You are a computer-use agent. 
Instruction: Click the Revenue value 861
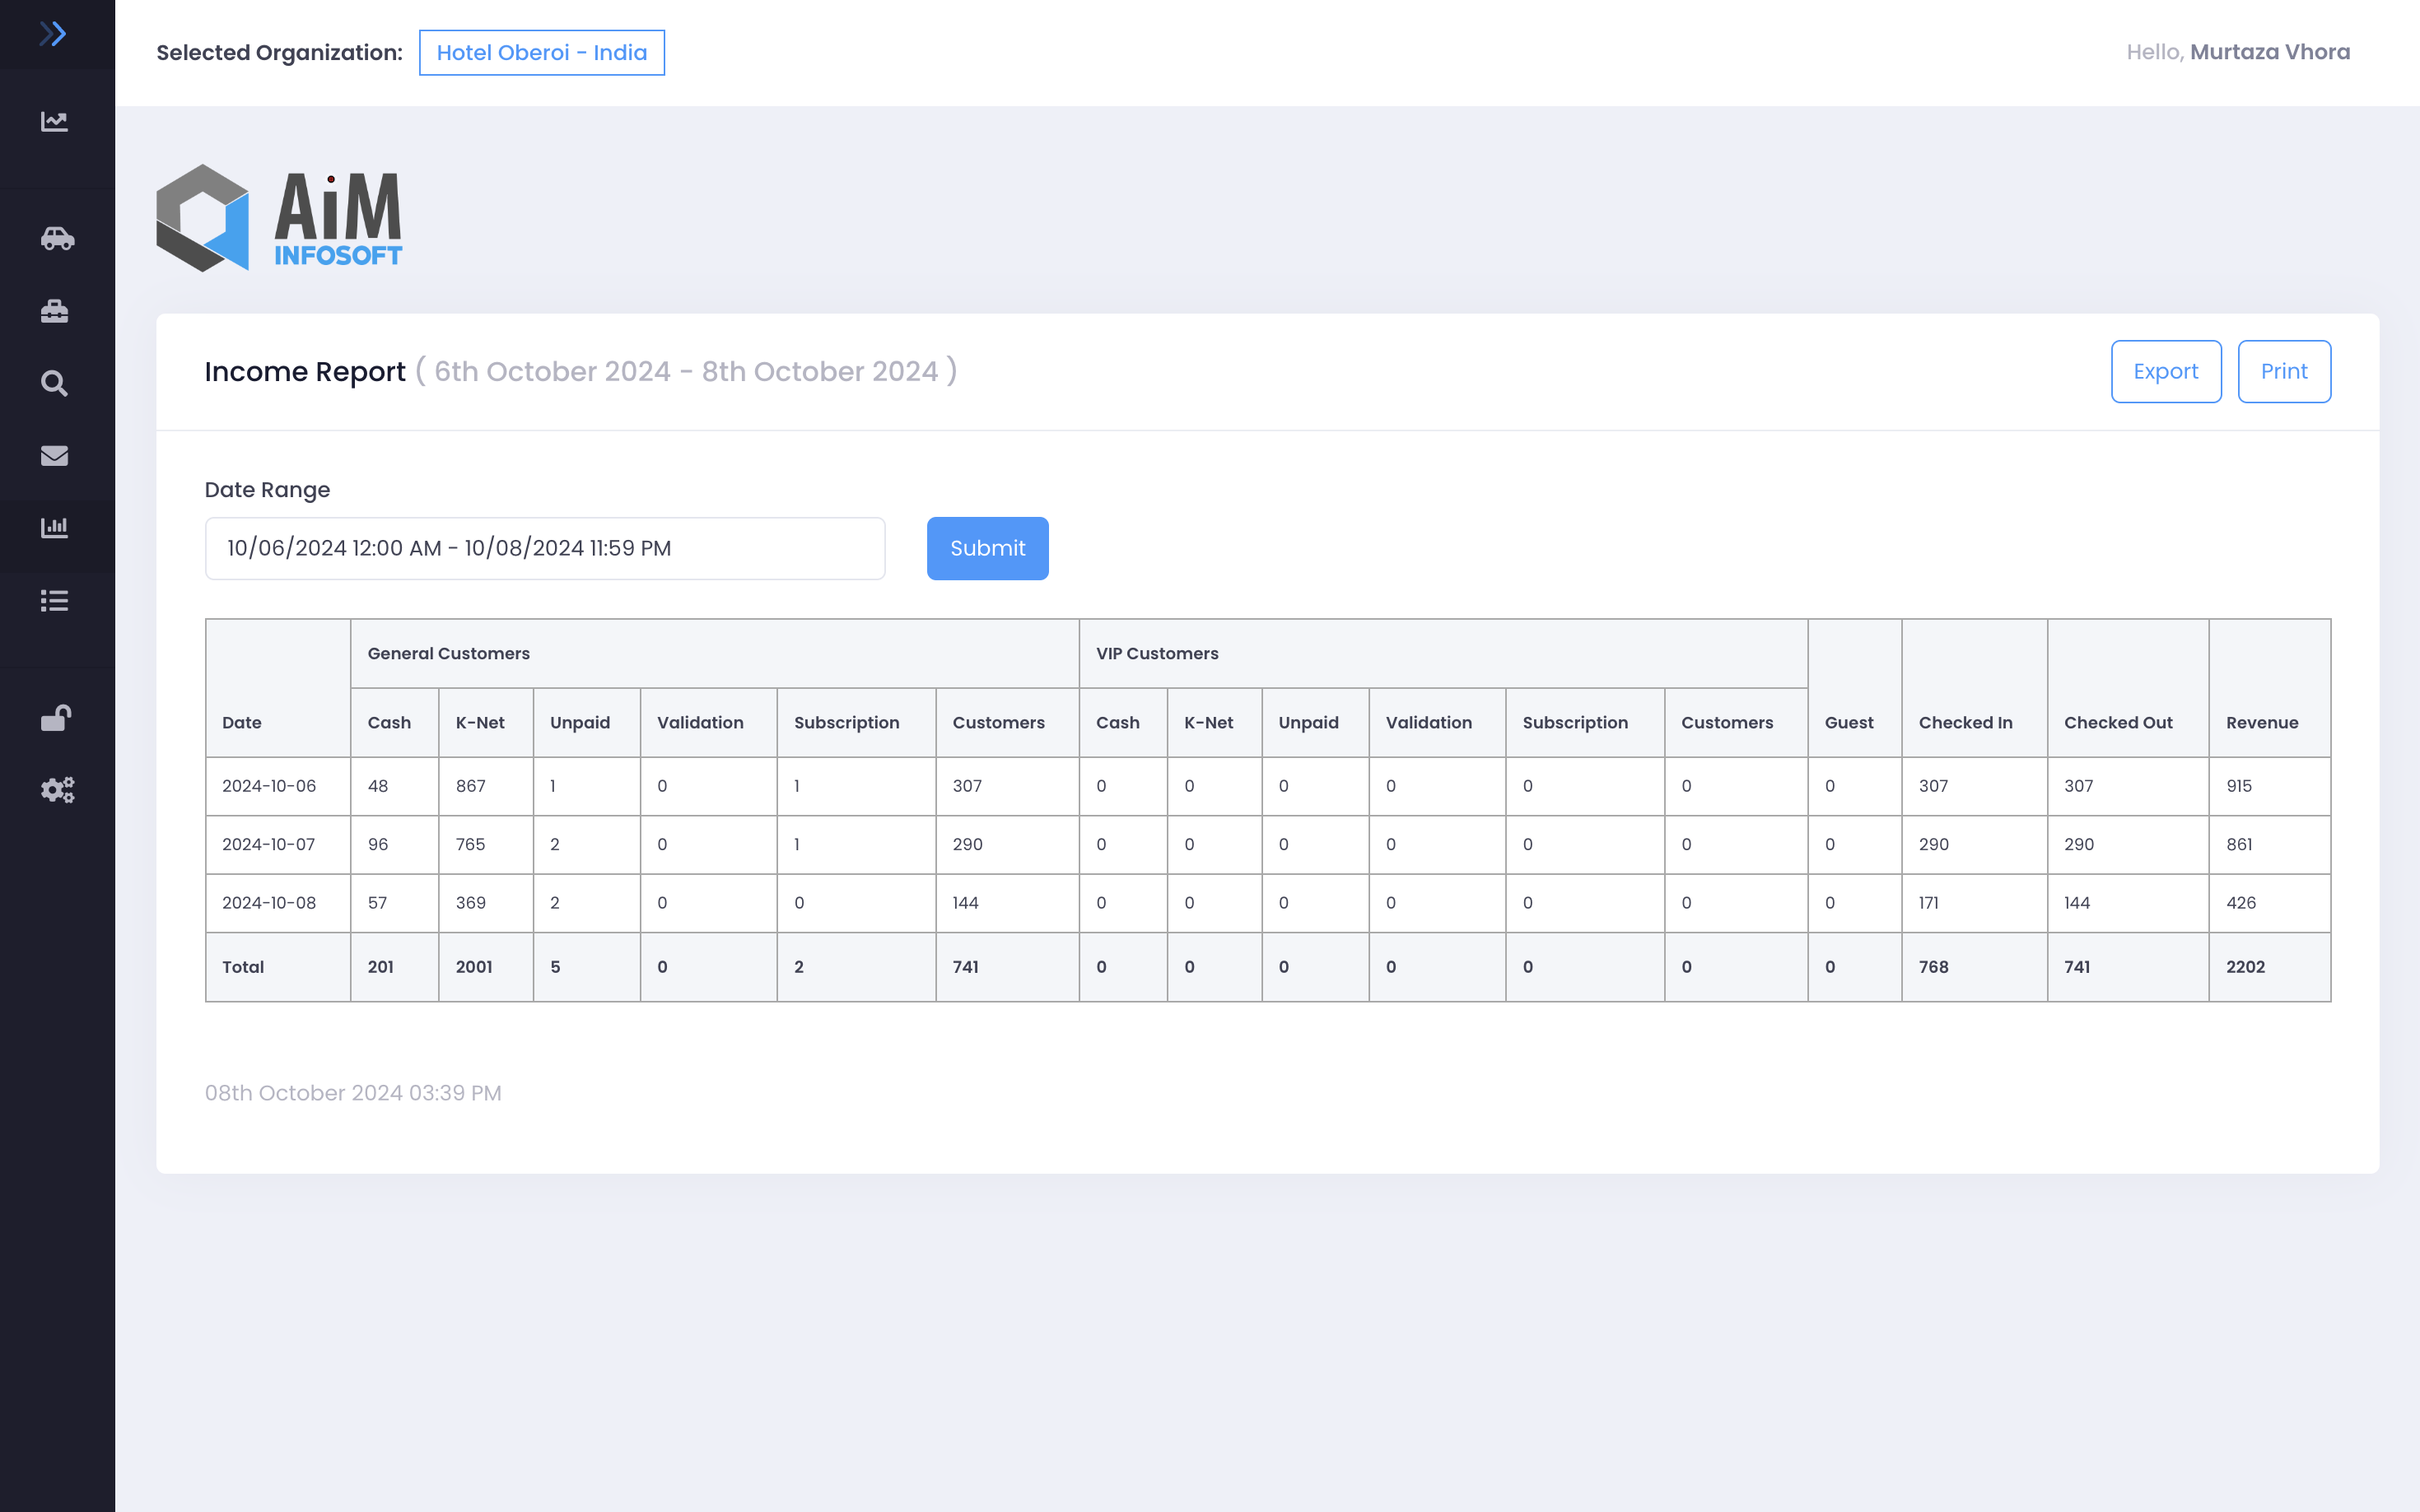pyautogui.click(x=2239, y=844)
